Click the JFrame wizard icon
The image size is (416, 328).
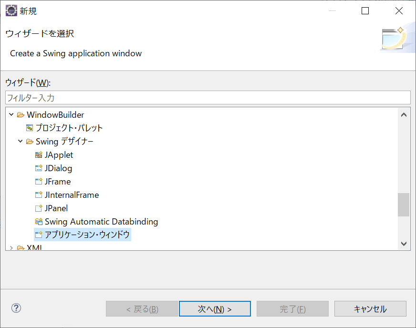tap(39, 181)
